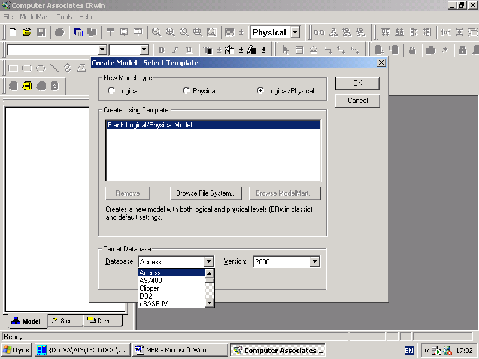Click the New model toolbar icon

point(13,32)
